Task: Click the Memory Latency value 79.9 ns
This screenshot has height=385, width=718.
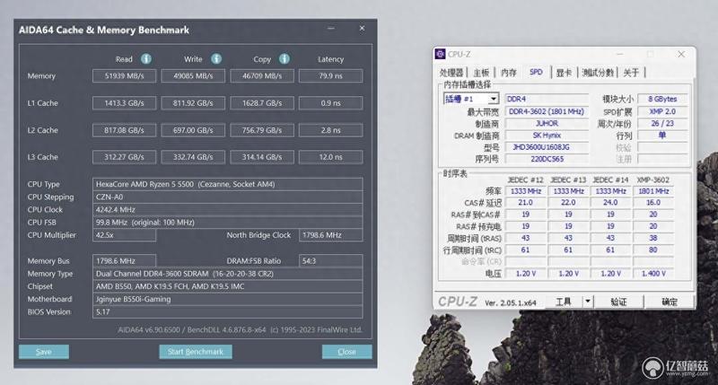Action: 330,76
